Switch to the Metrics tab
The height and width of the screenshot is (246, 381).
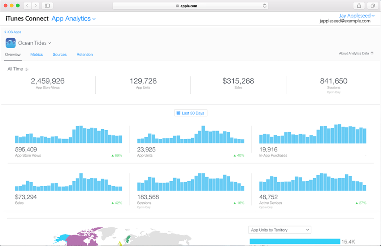[36, 54]
